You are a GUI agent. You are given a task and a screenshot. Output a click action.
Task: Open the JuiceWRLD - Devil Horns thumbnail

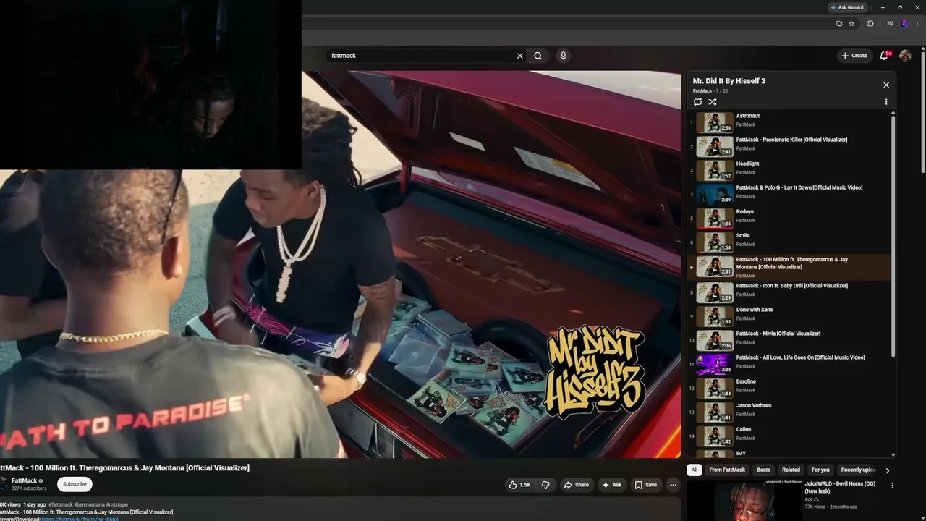click(744, 501)
